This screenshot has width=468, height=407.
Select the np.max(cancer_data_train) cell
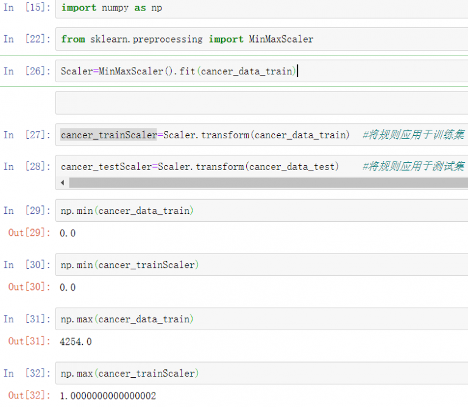(x=244, y=319)
